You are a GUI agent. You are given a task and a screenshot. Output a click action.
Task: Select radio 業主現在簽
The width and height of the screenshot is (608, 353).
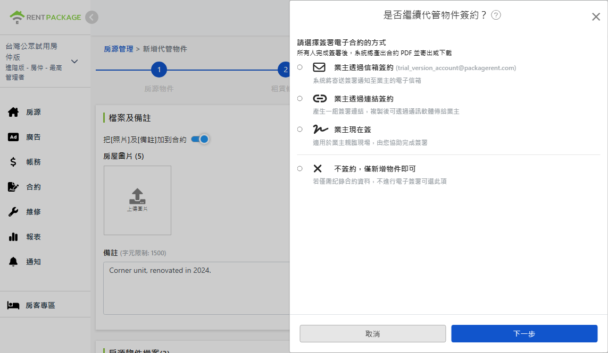point(299,130)
